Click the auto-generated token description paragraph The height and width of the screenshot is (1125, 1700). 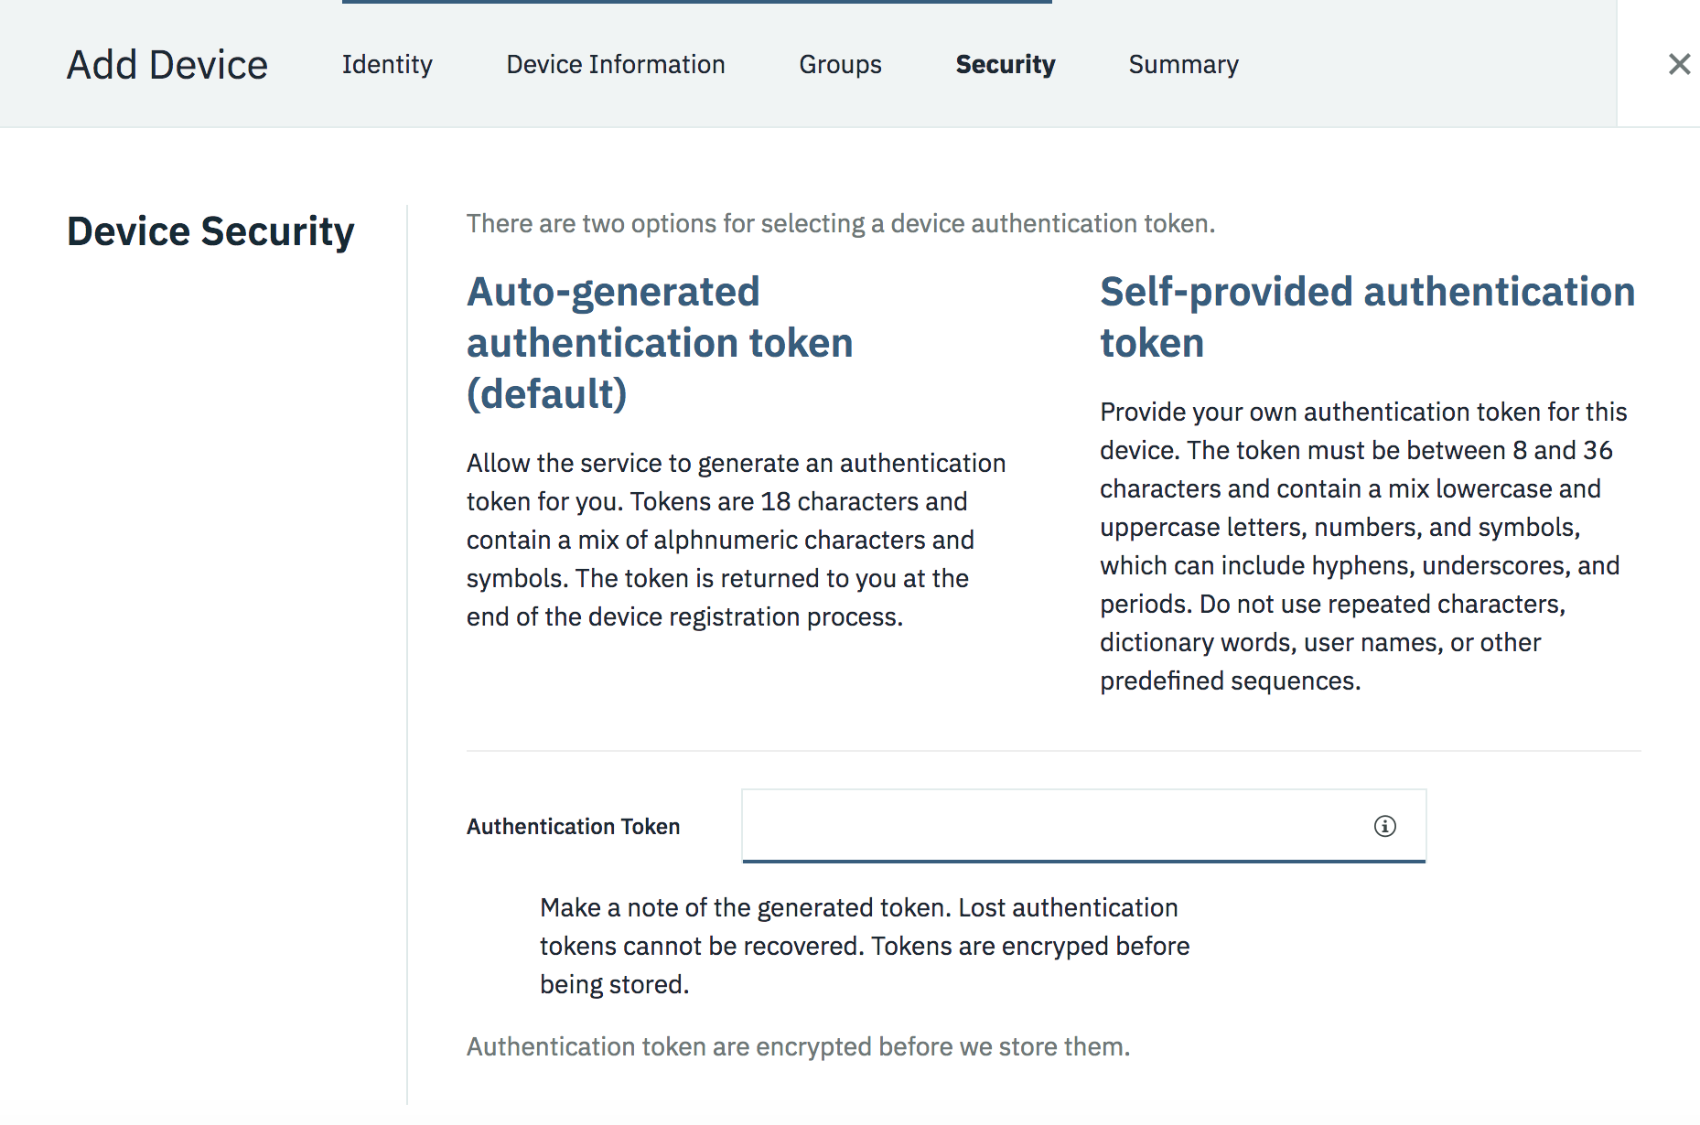[x=736, y=540]
